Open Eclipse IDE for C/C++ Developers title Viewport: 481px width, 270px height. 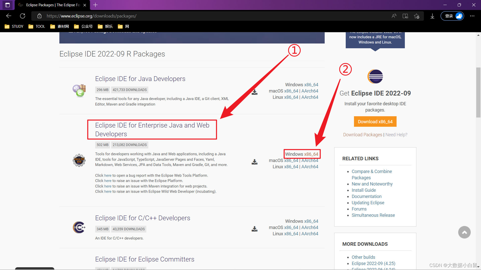point(143,218)
